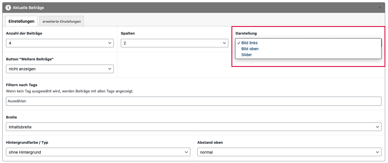Screen dimensions: 388x163
Task: Click chevron arrow of Breite field
Action: point(378,127)
